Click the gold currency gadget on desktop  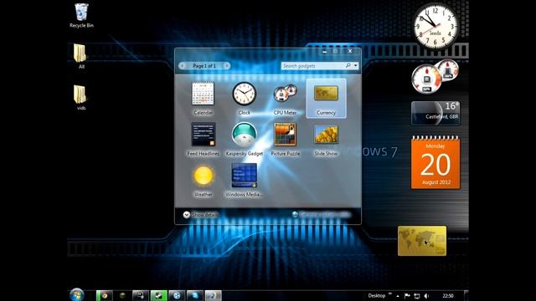(422, 241)
